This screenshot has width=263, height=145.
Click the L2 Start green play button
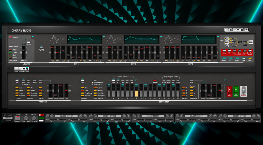(x=236, y=90)
